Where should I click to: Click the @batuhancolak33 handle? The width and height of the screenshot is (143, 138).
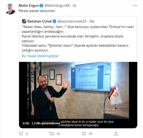click(x=72, y=21)
